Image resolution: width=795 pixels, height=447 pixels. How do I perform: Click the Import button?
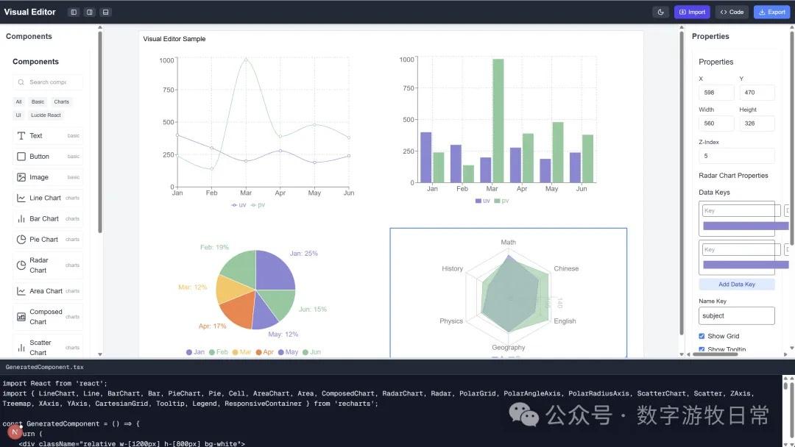click(x=692, y=12)
